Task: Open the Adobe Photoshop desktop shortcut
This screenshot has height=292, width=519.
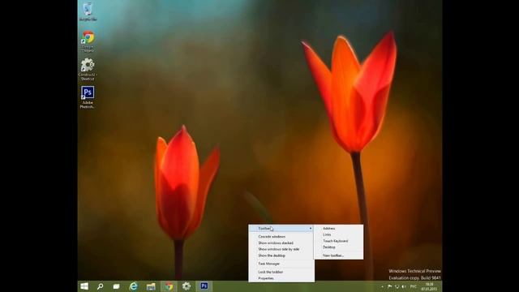Action: [x=88, y=97]
